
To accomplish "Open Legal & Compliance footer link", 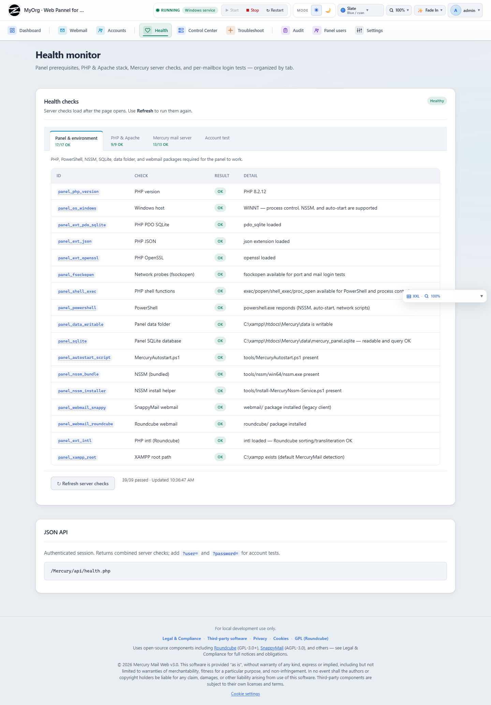I will [182, 639].
